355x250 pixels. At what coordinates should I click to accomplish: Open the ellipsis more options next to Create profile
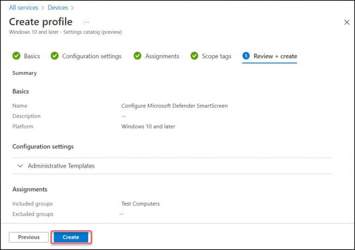pos(86,22)
